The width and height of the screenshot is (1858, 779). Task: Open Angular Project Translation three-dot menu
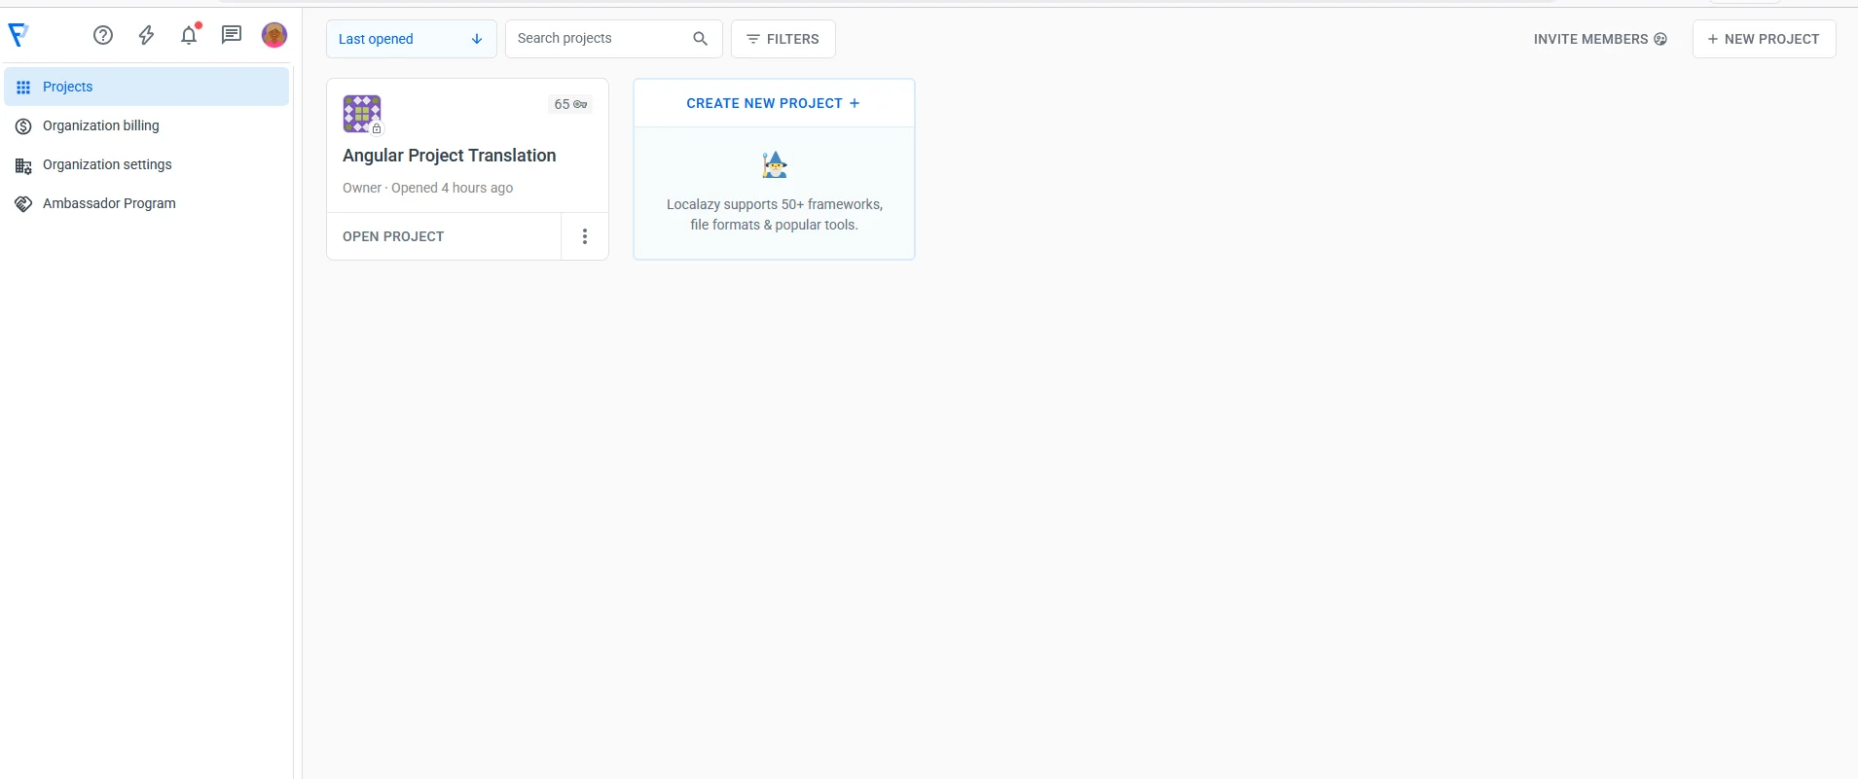tap(585, 236)
